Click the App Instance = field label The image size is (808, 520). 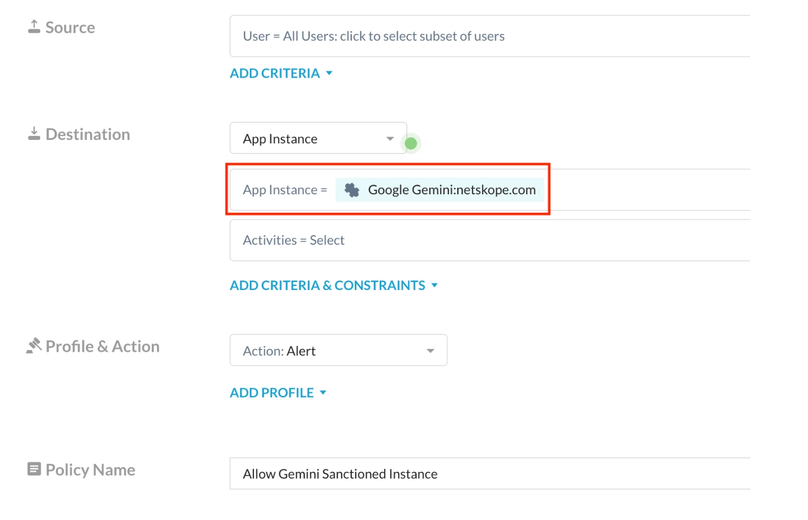coord(285,190)
